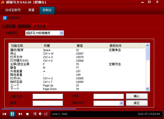Expand the 热键模式 dropdown
The image size is (164, 119).
[x=62, y=33]
